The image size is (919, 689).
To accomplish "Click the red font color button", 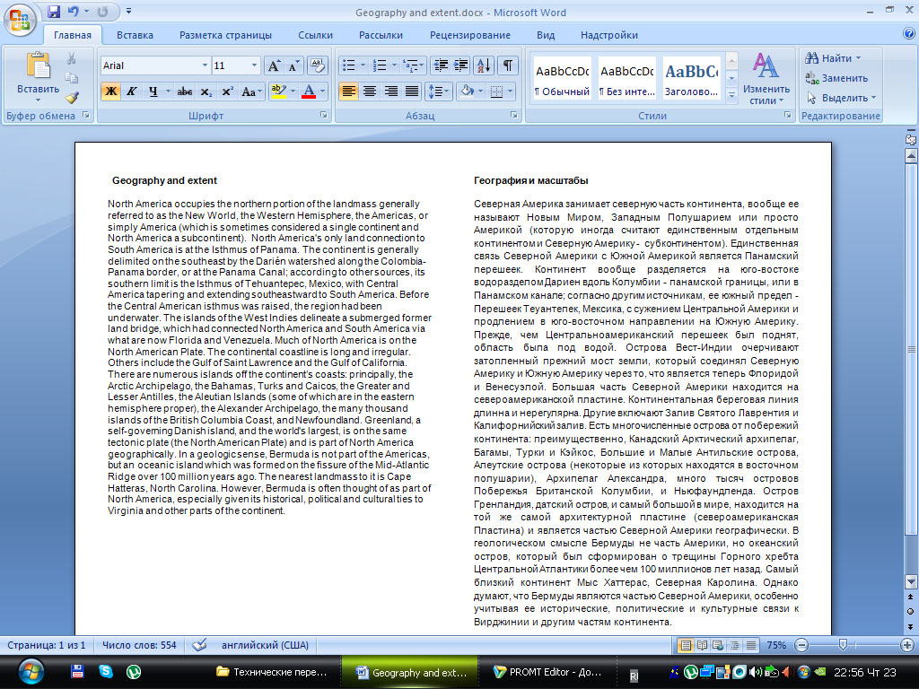I will 309,92.
